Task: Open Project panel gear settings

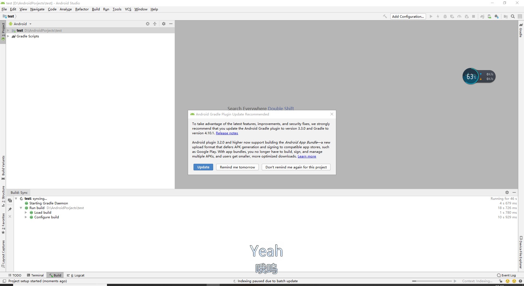Action: tap(164, 24)
